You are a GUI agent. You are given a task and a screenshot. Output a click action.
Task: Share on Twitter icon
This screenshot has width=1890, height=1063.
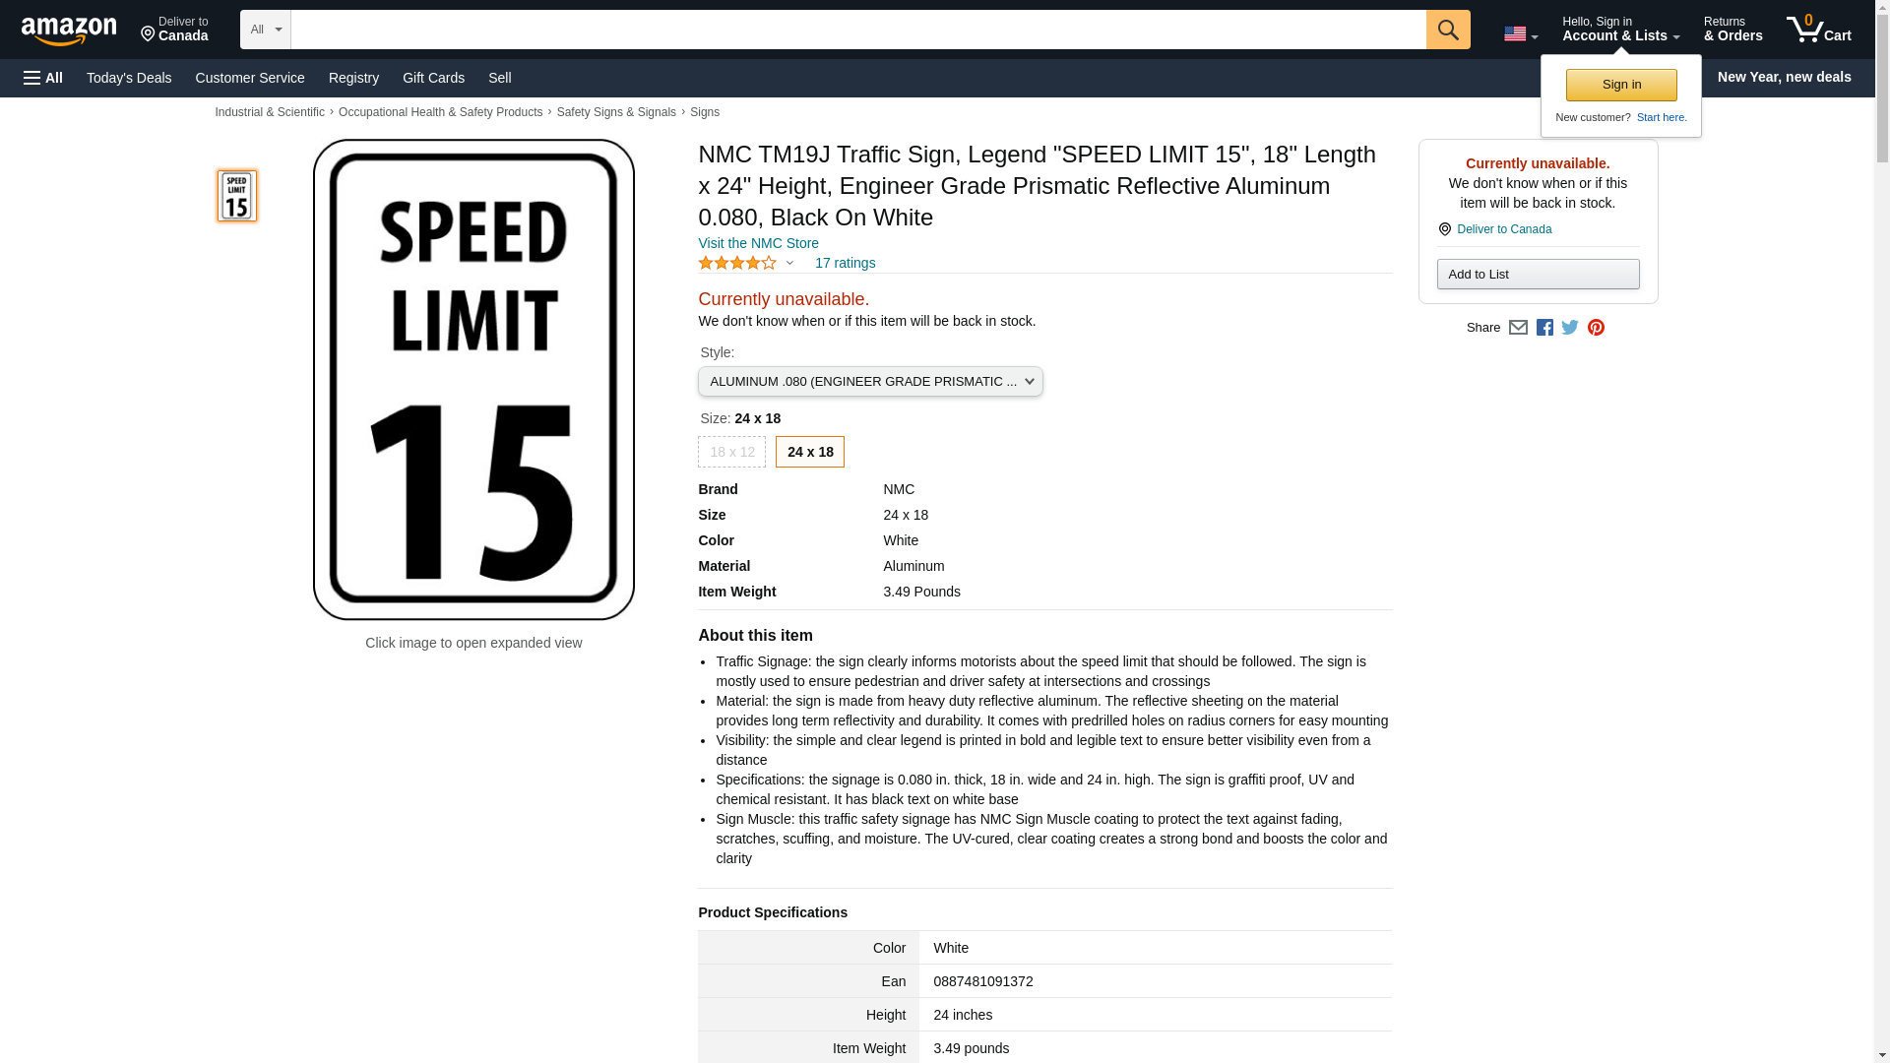pyautogui.click(x=1570, y=328)
